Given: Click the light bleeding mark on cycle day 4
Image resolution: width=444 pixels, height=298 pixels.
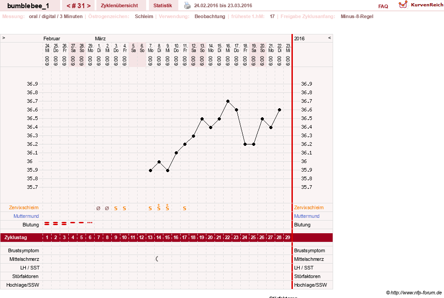Looking at the screenshot, I should 73,223.
